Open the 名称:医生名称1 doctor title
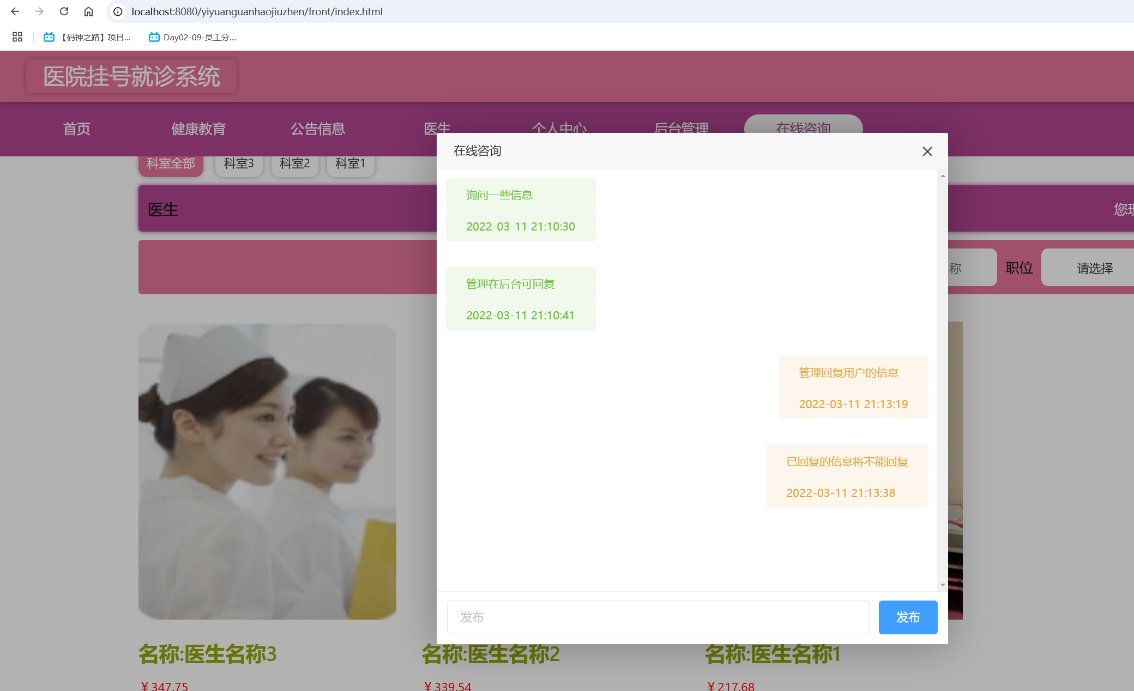 pos(773,654)
